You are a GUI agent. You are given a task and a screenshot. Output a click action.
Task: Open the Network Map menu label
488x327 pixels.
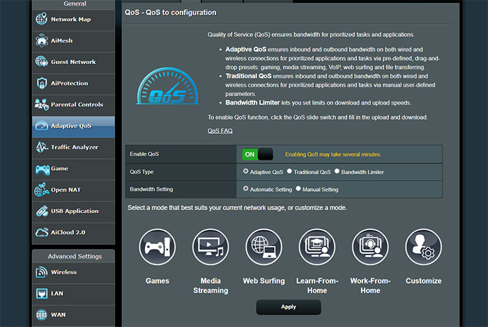click(71, 20)
